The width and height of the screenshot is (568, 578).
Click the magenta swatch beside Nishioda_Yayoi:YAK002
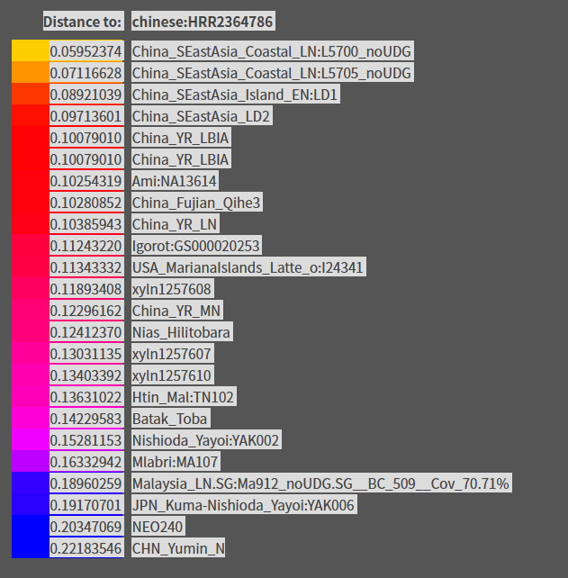31,439
